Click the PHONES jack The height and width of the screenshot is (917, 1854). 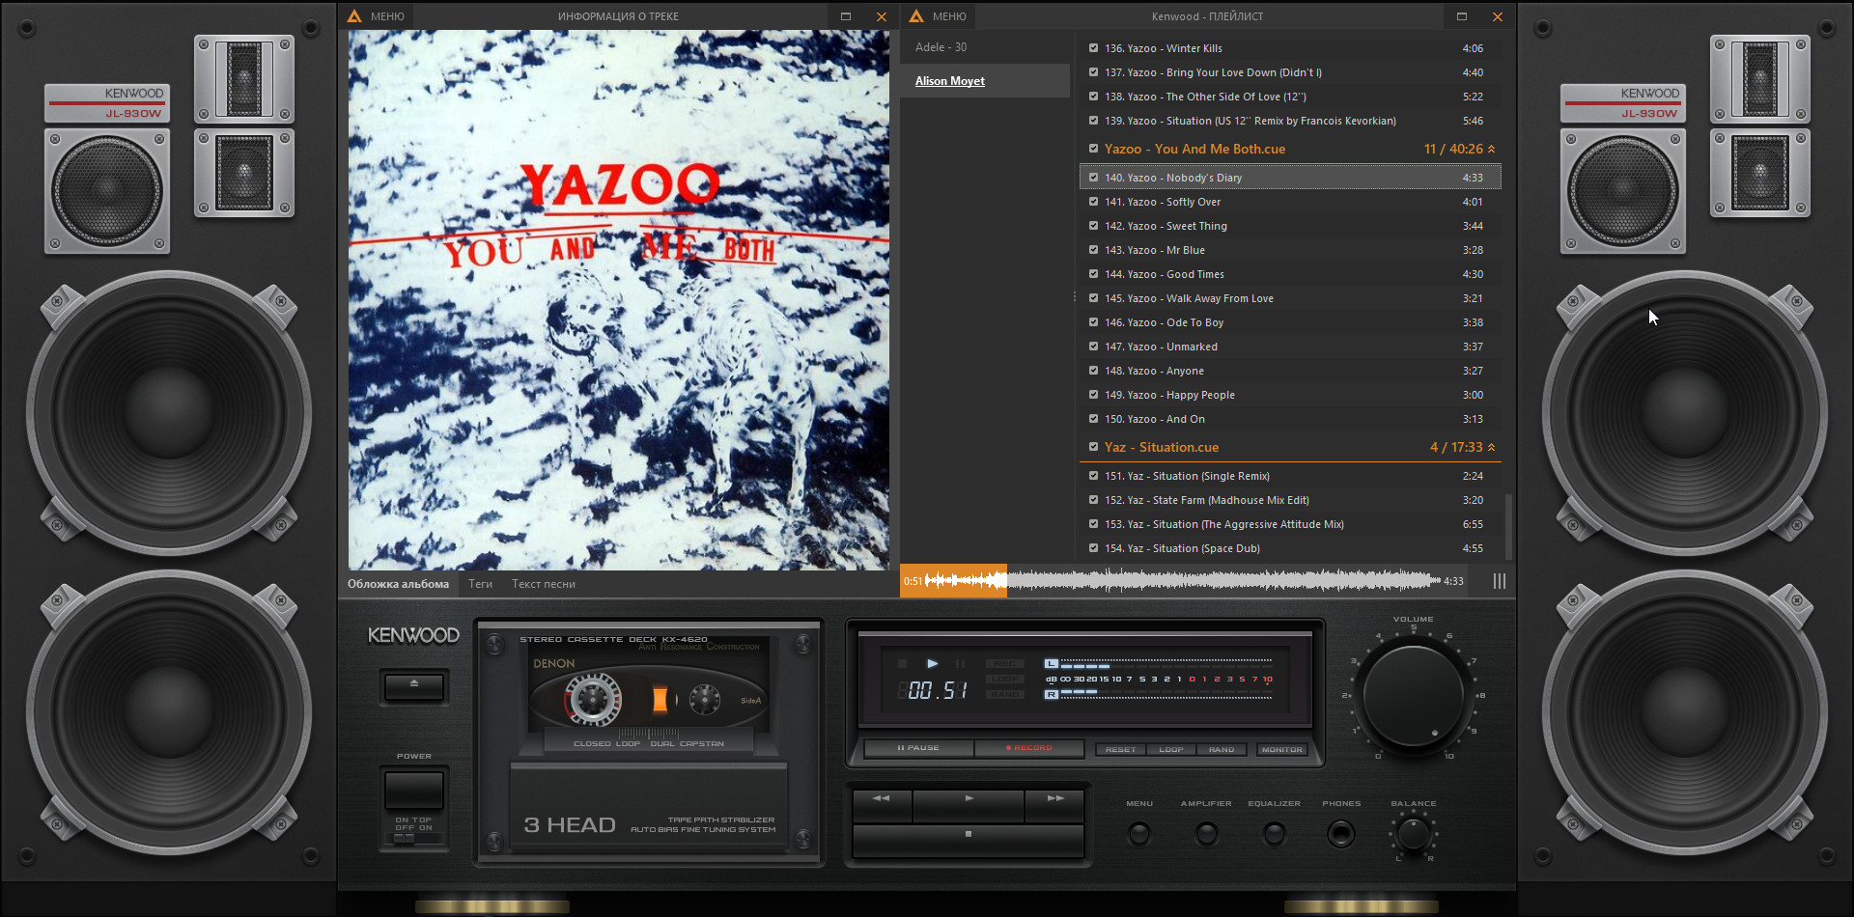point(1341,833)
